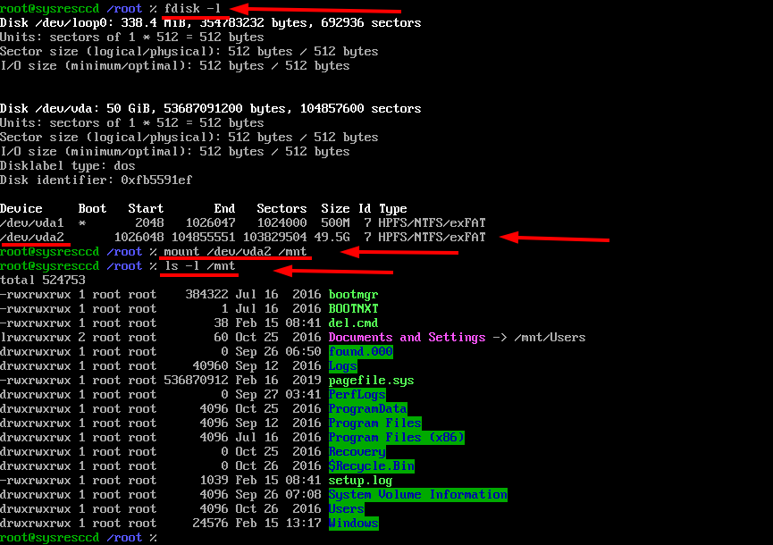This screenshot has height=545, width=773.
Task: Click the found.000 directory name
Action: pos(361,351)
